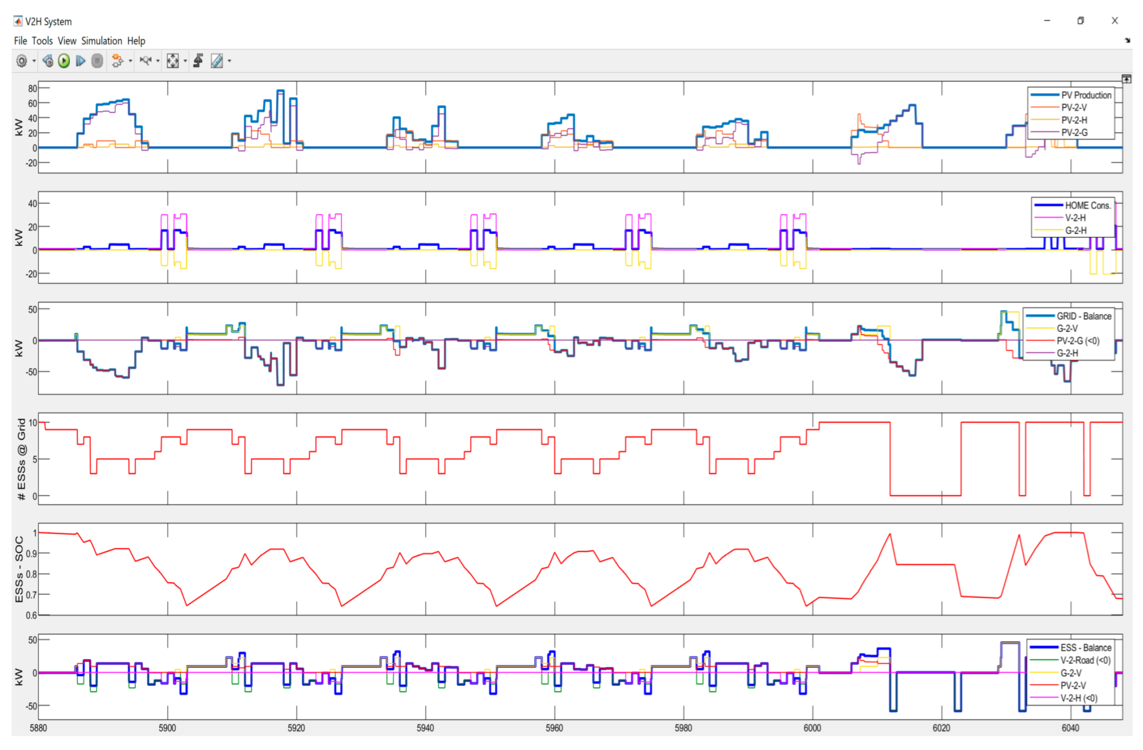The height and width of the screenshot is (750, 1143).
Task: Enable Cursor Measurements ruler tool
Action: click(217, 61)
